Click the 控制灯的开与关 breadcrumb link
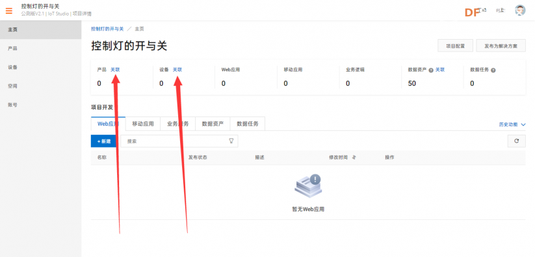 [x=107, y=29]
